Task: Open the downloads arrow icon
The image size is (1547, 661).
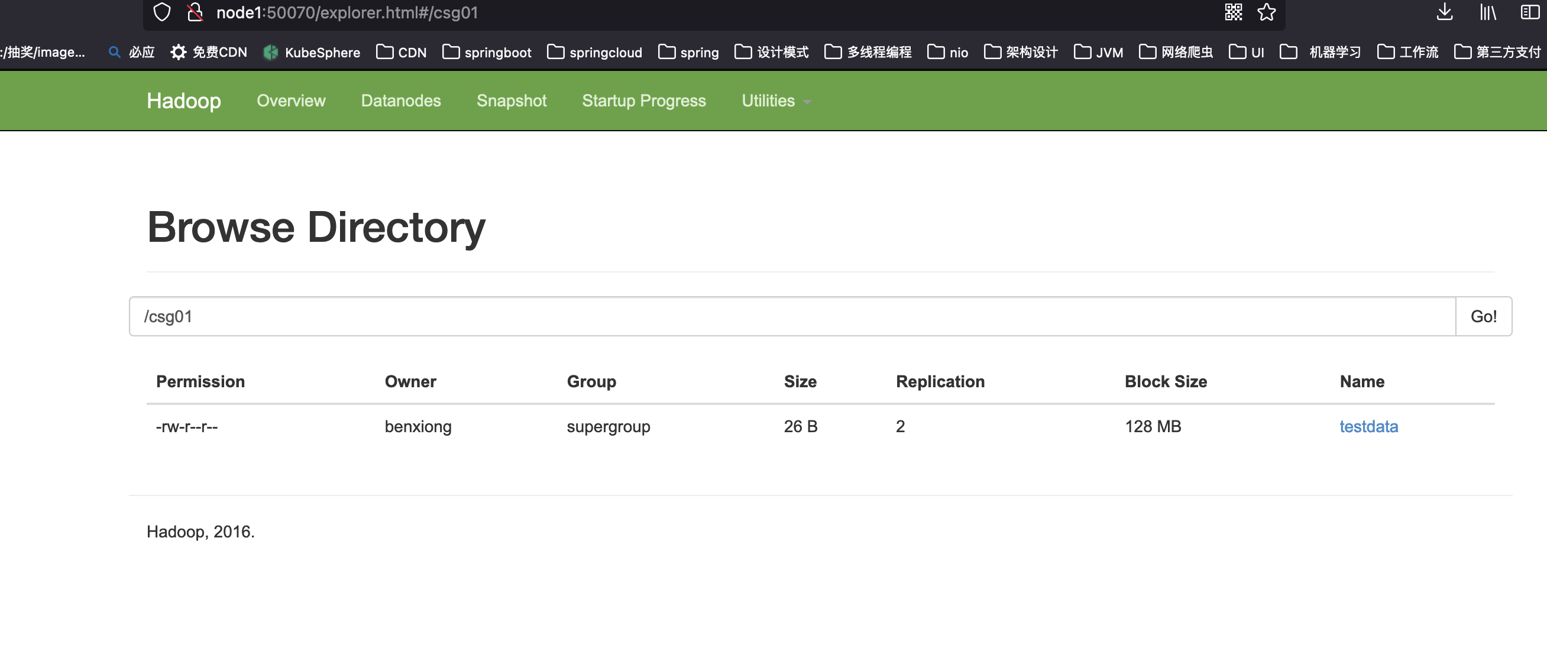Action: (1444, 12)
